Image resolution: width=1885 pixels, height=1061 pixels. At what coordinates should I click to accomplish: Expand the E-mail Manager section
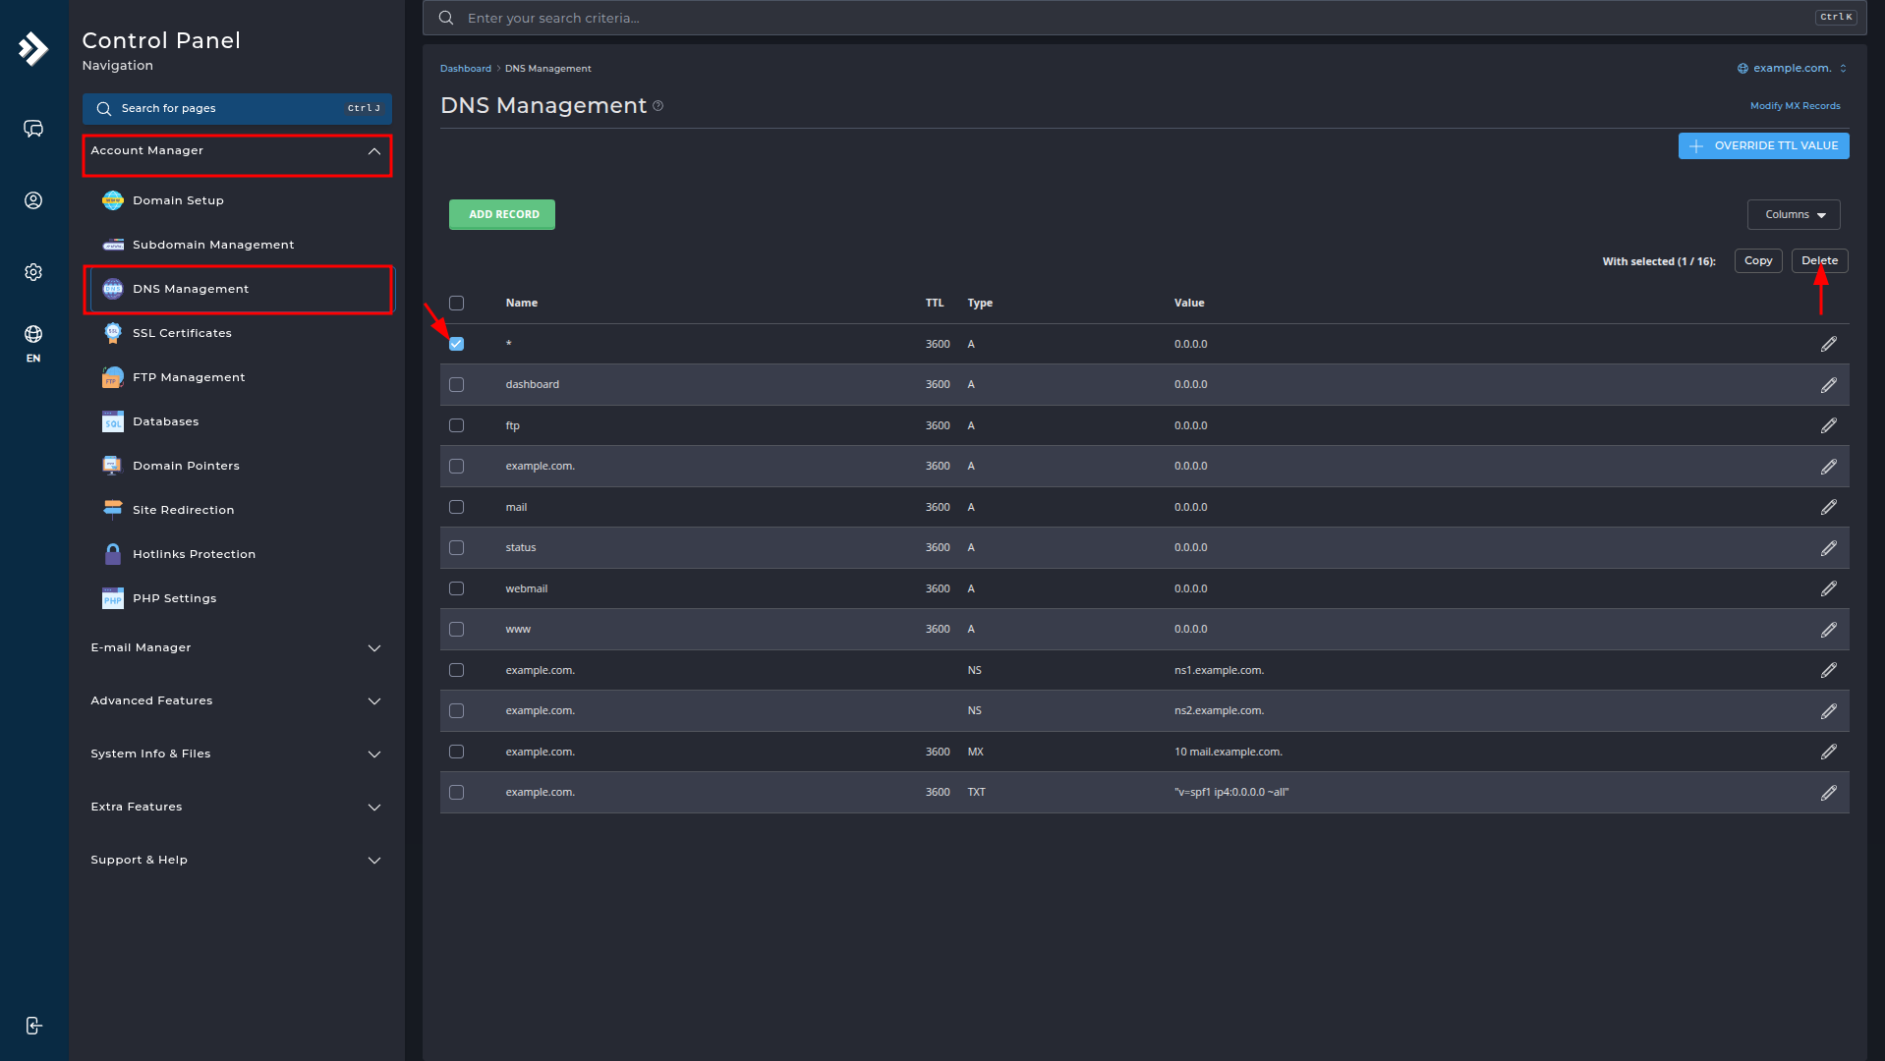click(236, 647)
